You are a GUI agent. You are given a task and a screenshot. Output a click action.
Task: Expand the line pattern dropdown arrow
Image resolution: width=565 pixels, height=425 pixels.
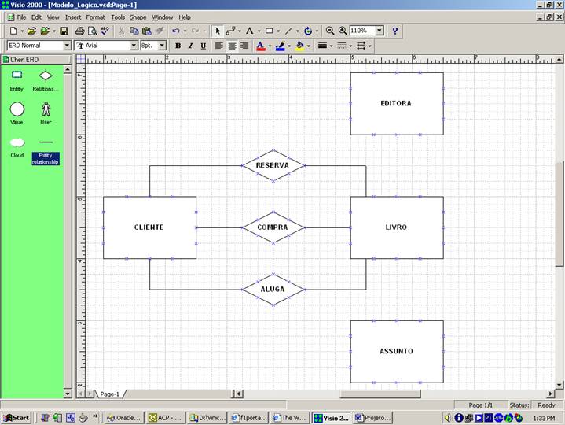pyautogui.click(x=350, y=46)
